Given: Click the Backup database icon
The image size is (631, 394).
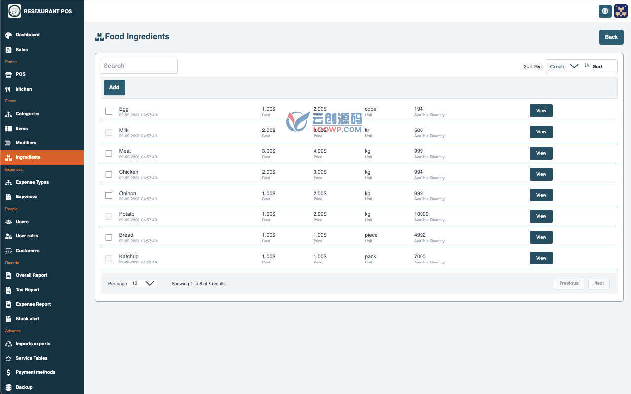Looking at the screenshot, I should point(8,387).
